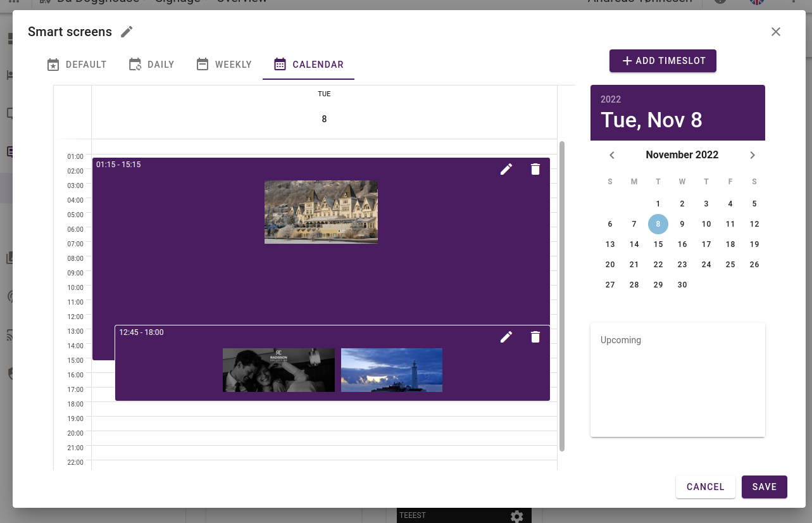Switch to the DAILY tab
Viewport: 812px width, 523px height.
151,64
